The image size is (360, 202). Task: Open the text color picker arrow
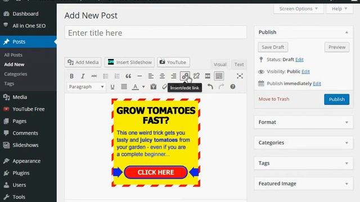[143, 87]
